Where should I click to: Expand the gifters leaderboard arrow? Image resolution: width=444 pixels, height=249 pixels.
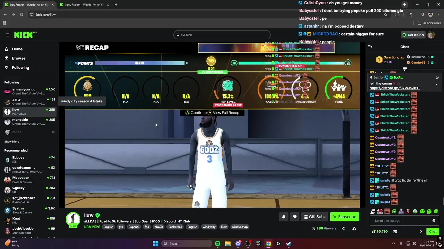pos(404,69)
